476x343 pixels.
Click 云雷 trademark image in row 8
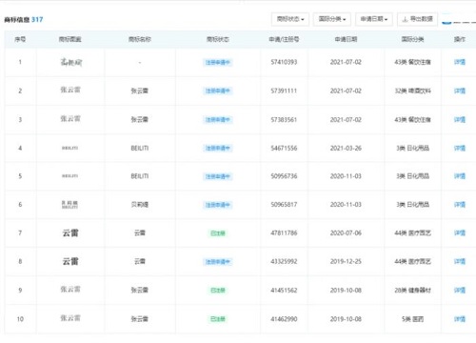pos(70,261)
